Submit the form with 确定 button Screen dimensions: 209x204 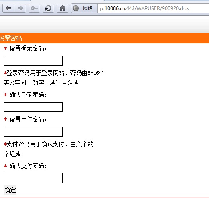pyautogui.click(x=10, y=190)
